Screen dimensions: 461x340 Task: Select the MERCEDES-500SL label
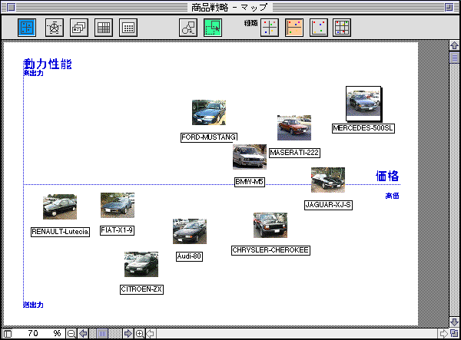363,128
